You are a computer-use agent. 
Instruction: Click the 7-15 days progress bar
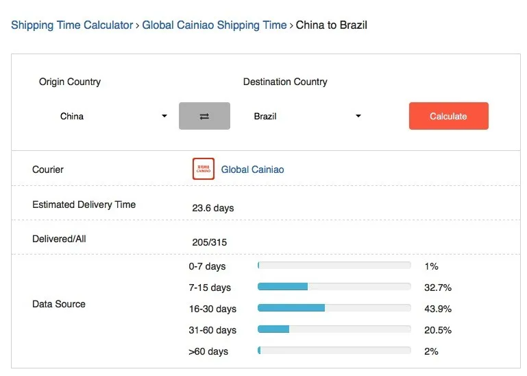pos(334,287)
